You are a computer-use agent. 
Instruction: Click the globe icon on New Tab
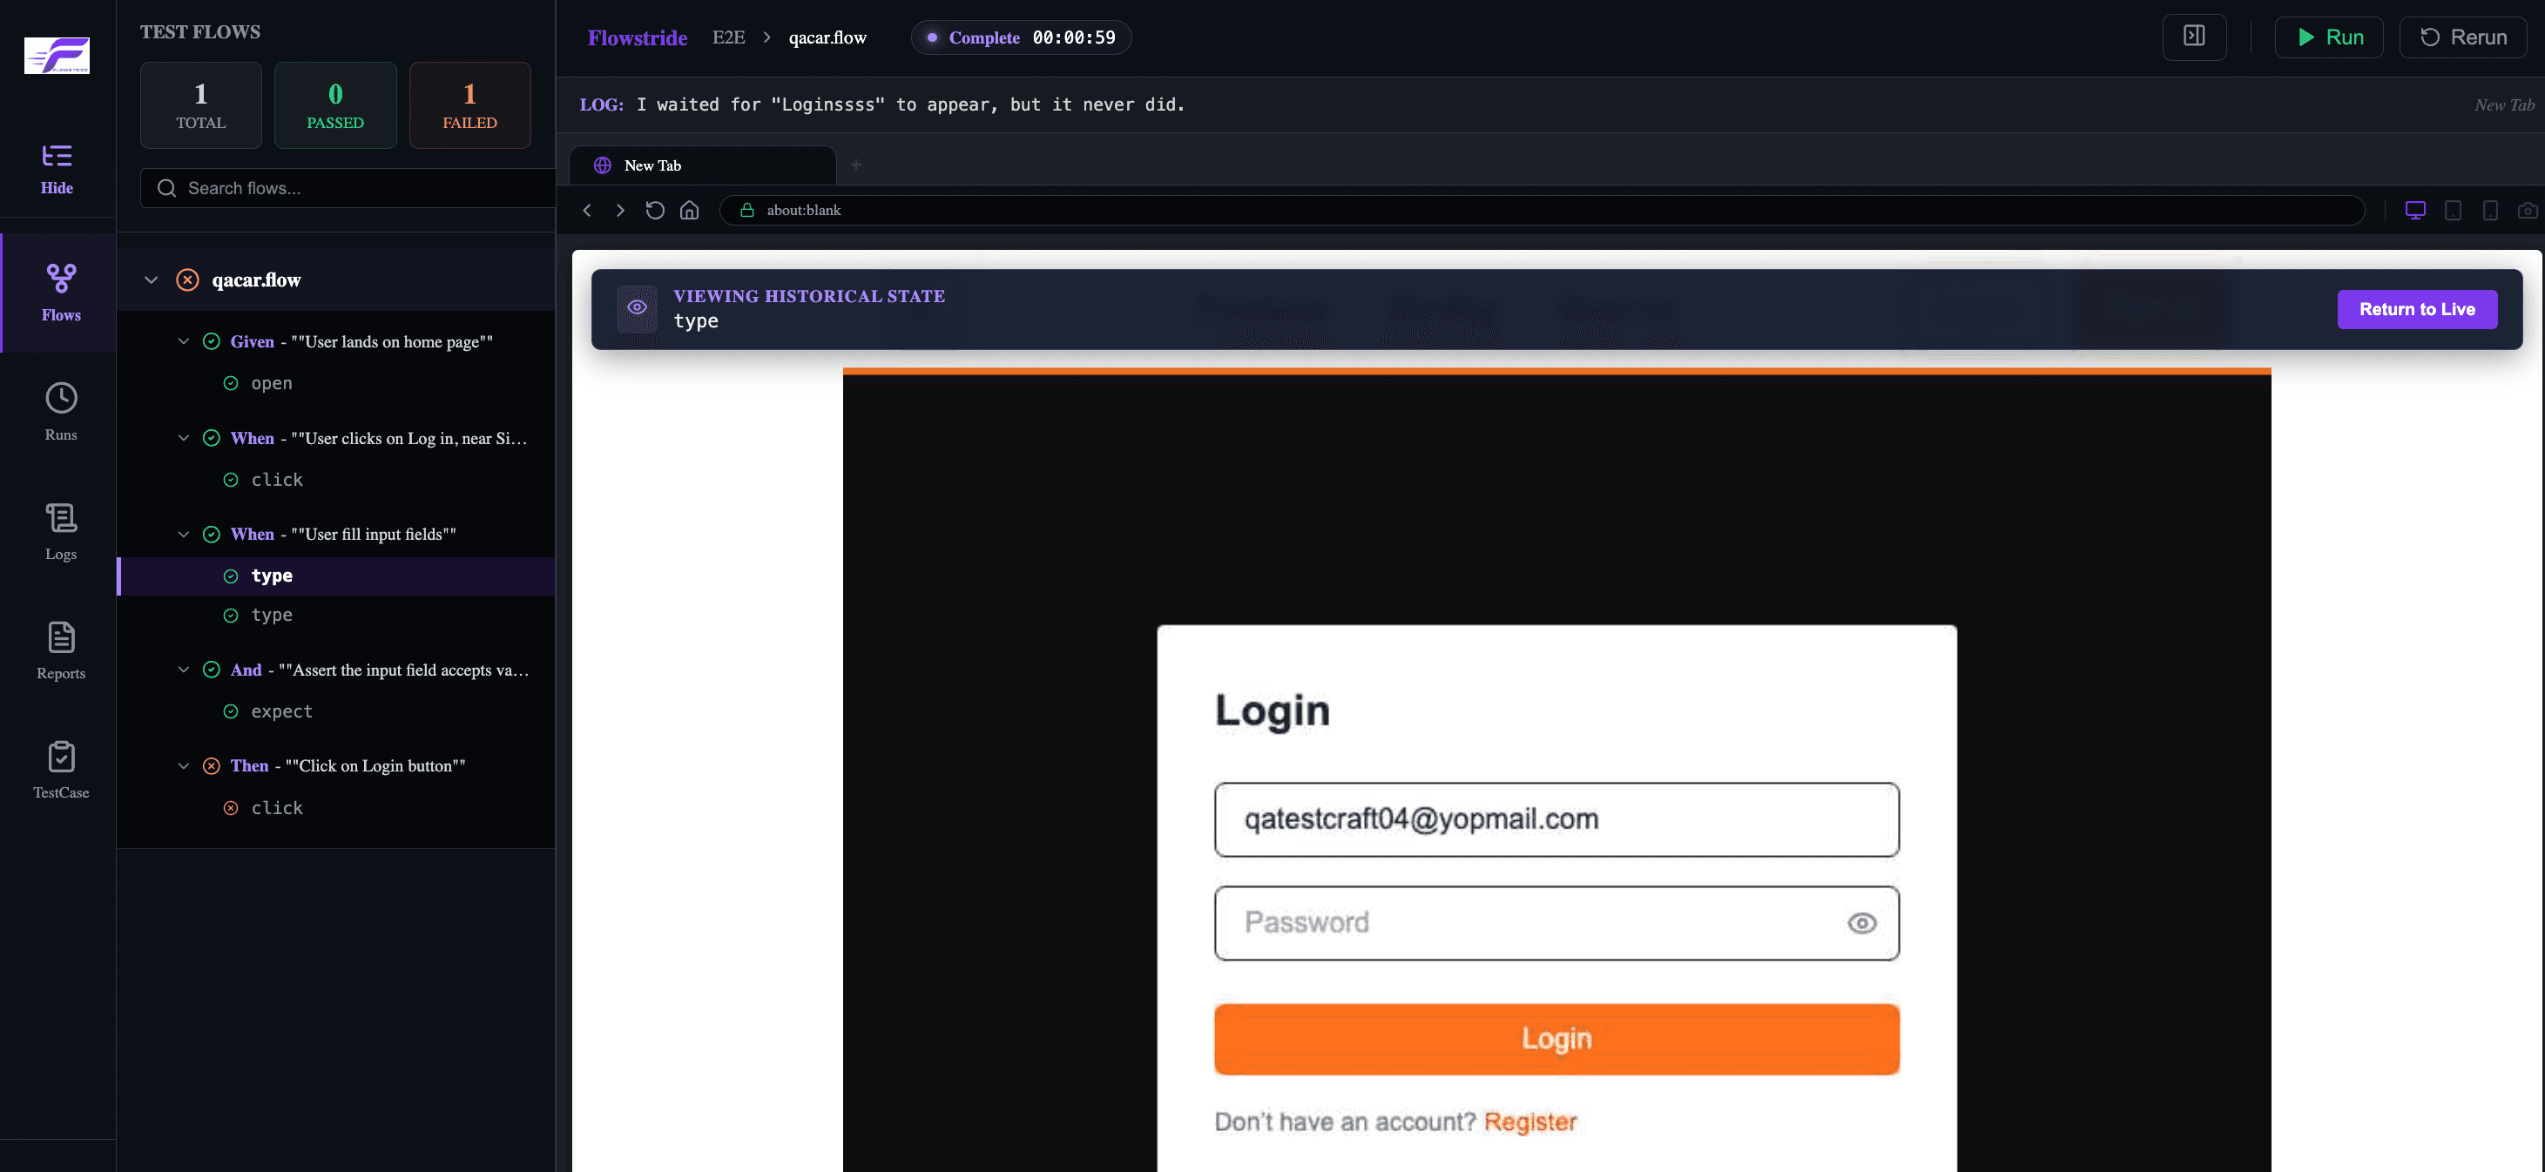click(x=602, y=165)
